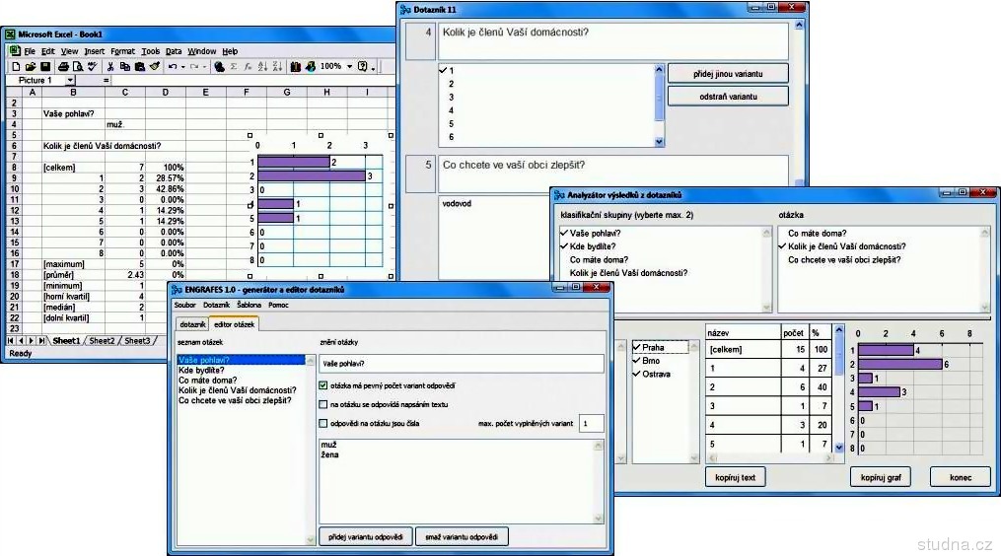Screen dimensions: 1001x556
Task: Click 'kopíruj text' button in analyzer
Action: [x=736, y=477]
